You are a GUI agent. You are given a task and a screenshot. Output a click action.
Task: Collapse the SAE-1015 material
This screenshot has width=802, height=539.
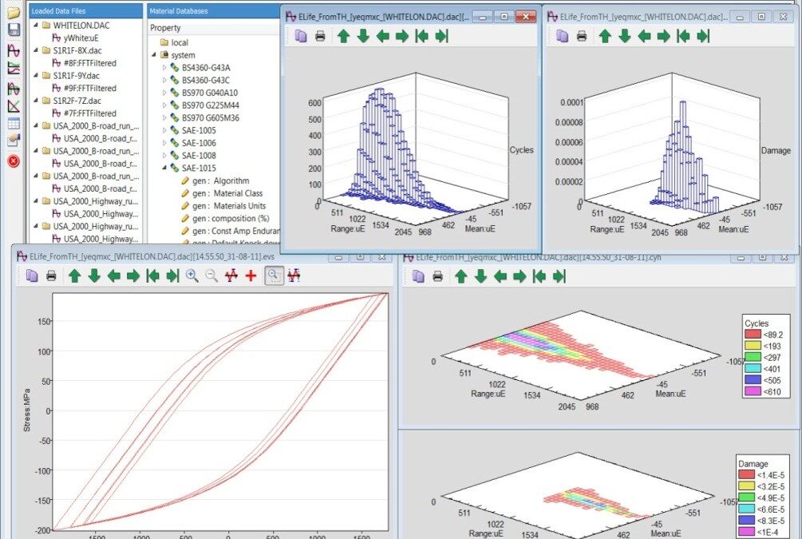tap(164, 168)
